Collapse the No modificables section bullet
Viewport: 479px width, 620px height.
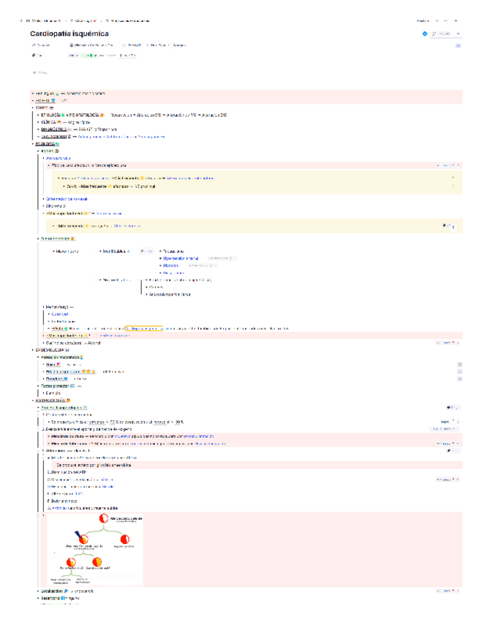point(99,279)
